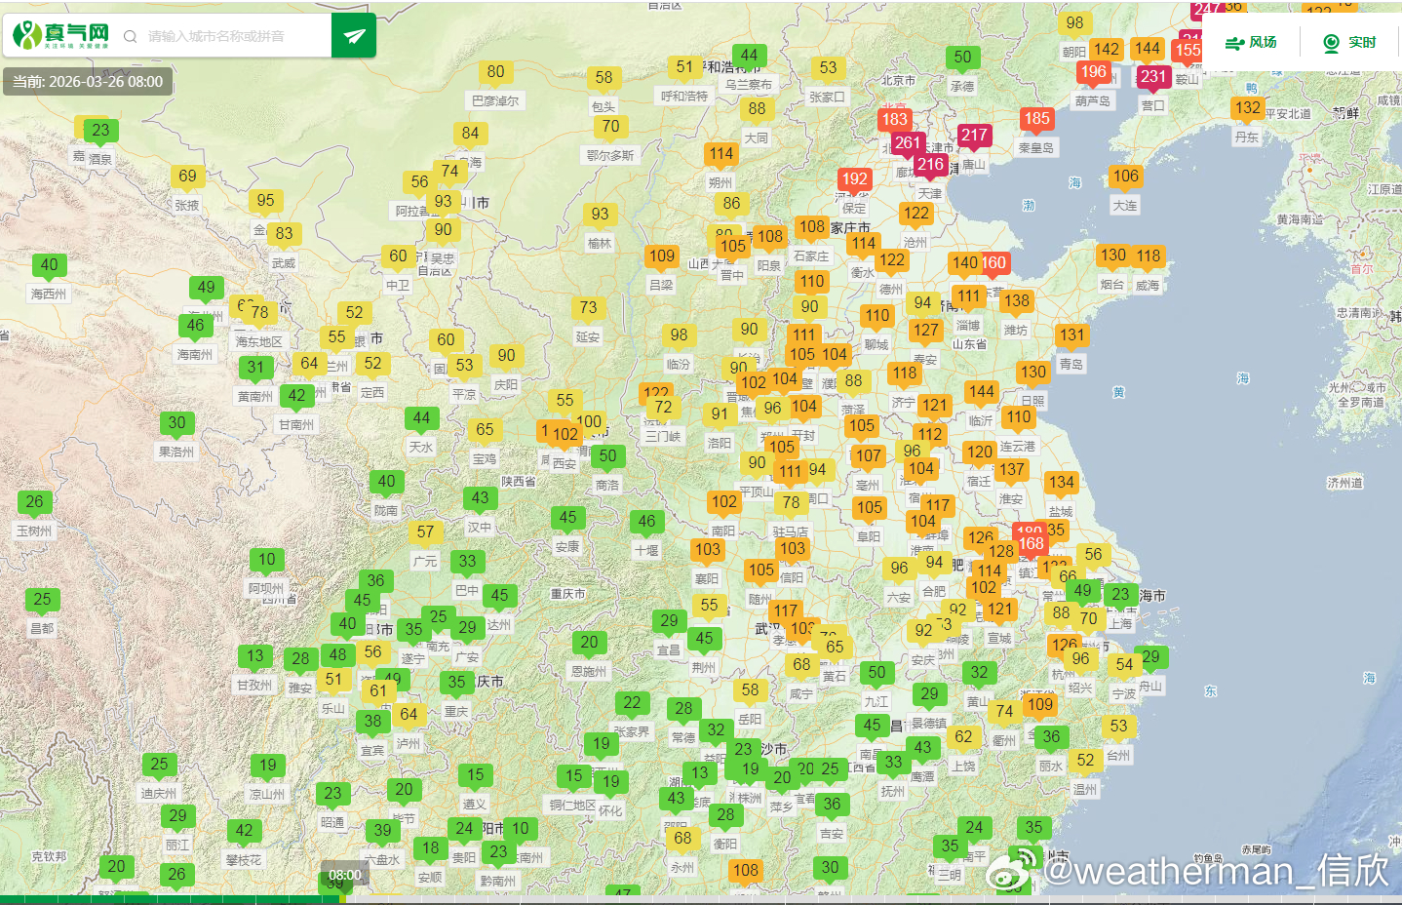Viewport: 1402px width, 905px height.
Task: Click the 青岛 marker showing 131
Action: pyautogui.click(x=1071, y=336)
